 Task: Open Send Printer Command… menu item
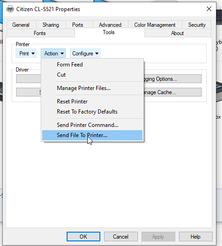[92, 125]
